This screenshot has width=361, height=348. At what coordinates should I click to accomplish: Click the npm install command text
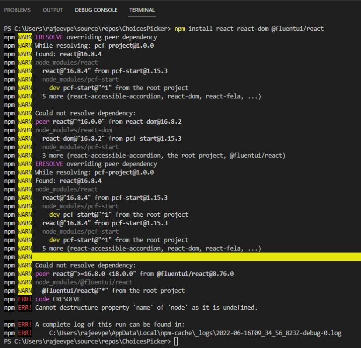point(249,28)
